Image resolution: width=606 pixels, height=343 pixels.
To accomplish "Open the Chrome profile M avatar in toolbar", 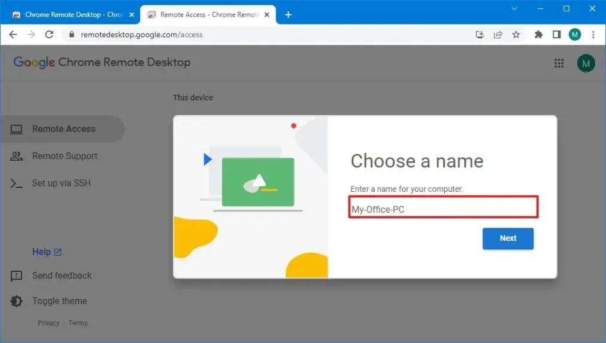I will (x=575, y=35).
